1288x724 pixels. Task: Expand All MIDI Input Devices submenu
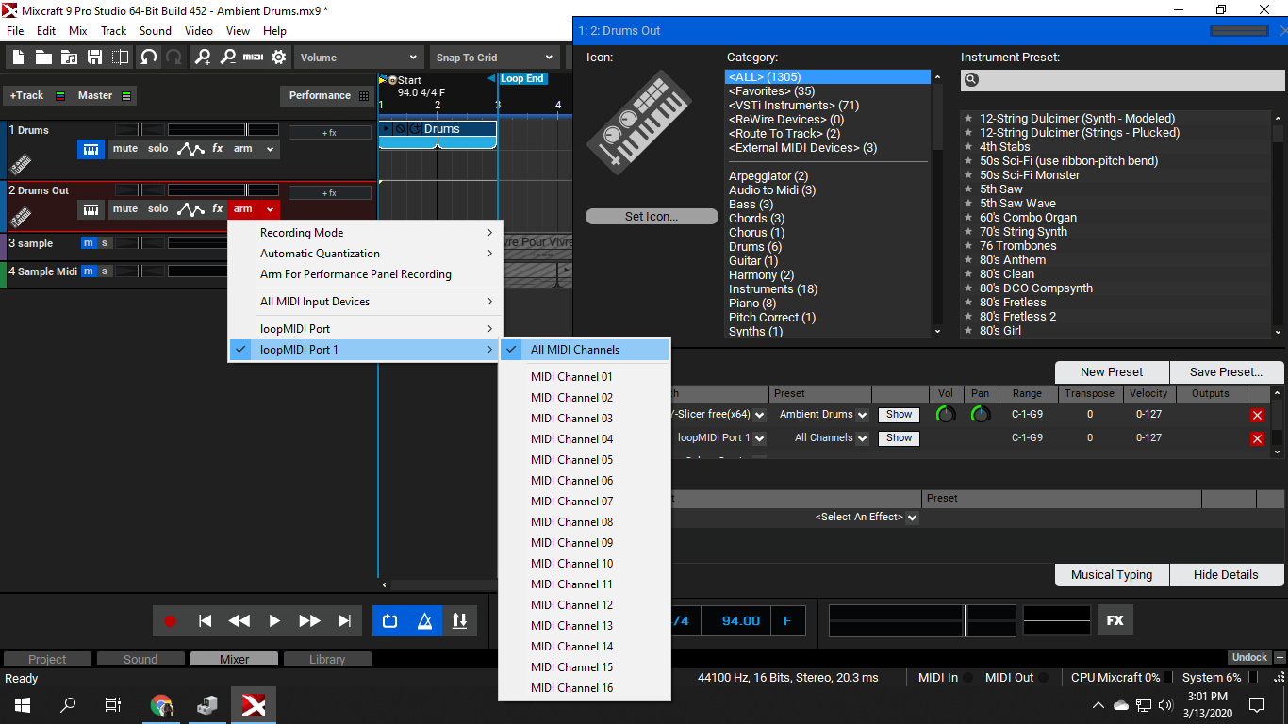(366, 302)
